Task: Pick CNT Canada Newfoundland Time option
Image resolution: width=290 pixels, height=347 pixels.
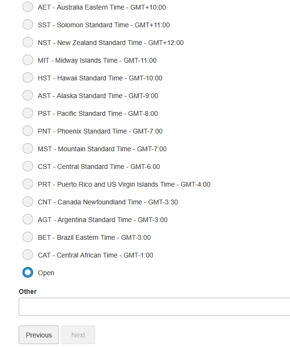Action: 28,202
